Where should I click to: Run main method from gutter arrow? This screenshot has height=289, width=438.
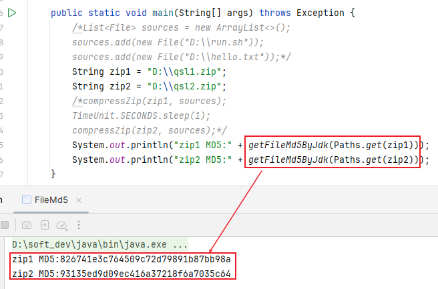(x=13, y=13)
